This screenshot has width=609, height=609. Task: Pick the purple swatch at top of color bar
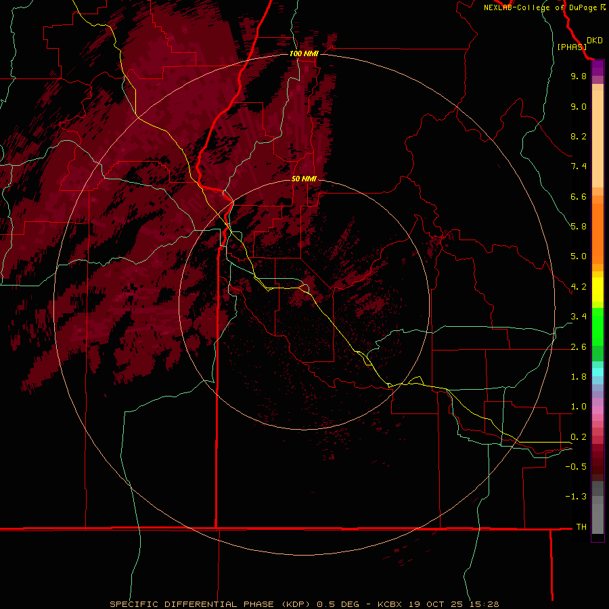tap(597, 68)
